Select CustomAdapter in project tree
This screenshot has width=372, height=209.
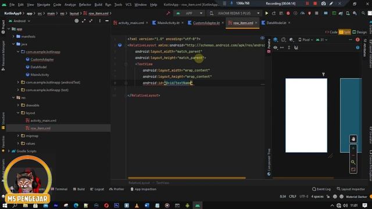point(42,59)
